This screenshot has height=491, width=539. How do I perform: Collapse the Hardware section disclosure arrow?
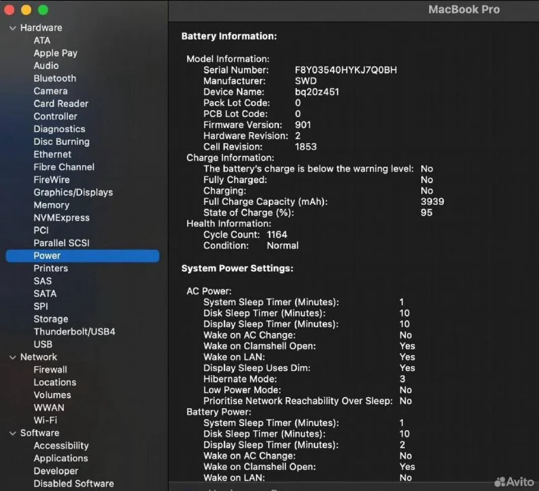12,28
